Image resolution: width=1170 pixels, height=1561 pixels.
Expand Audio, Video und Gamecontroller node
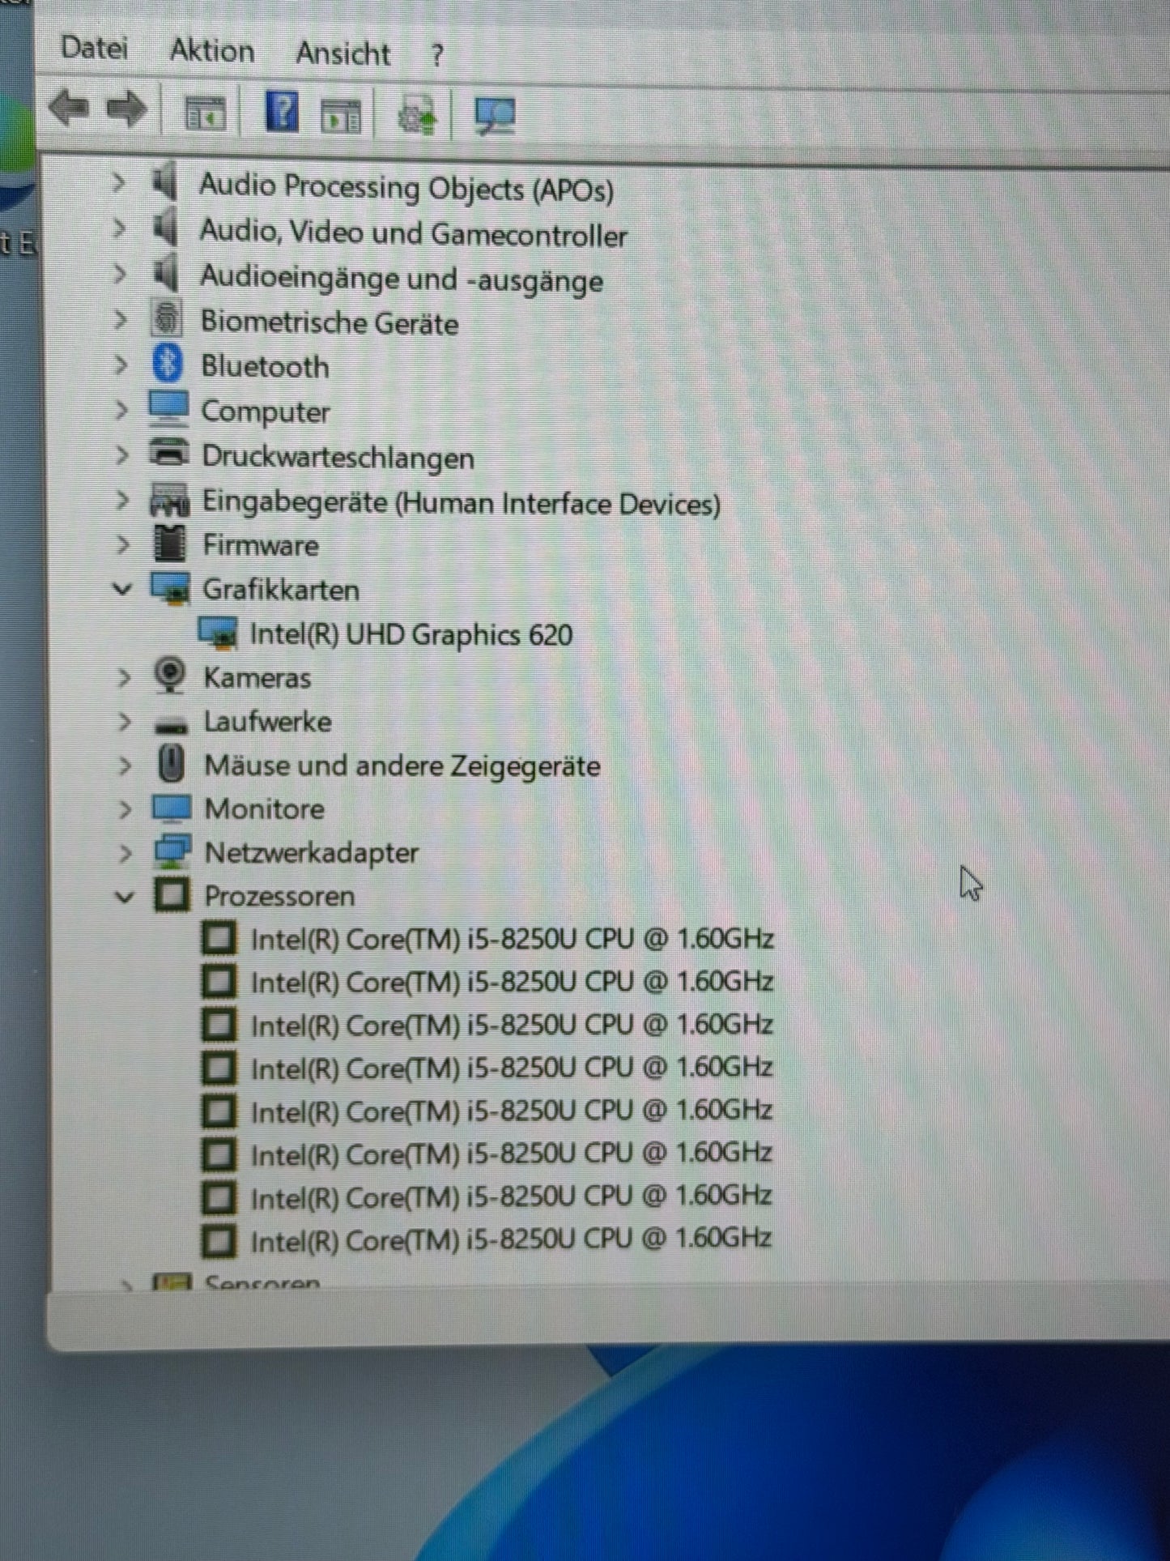(x=120, y=228)
